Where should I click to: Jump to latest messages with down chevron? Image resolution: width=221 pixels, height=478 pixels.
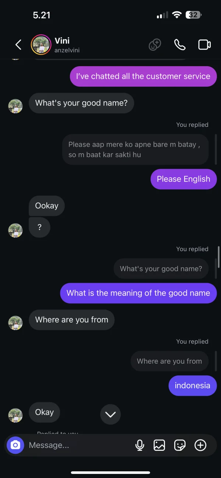point(110,414)
